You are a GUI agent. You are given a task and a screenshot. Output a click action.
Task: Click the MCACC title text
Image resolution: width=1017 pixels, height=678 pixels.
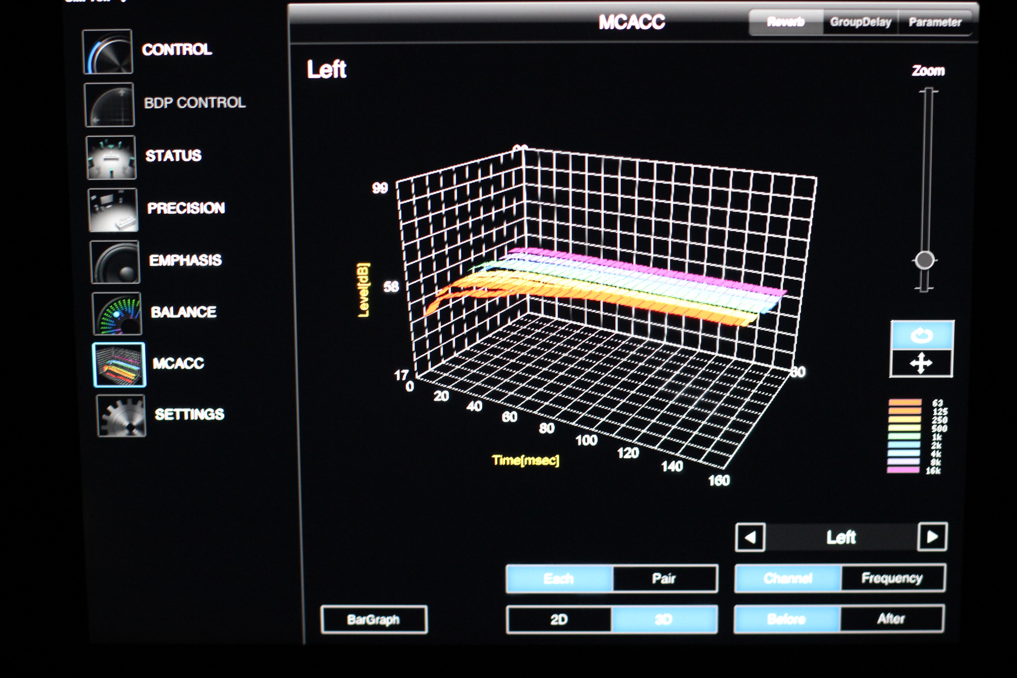[632, 22]
